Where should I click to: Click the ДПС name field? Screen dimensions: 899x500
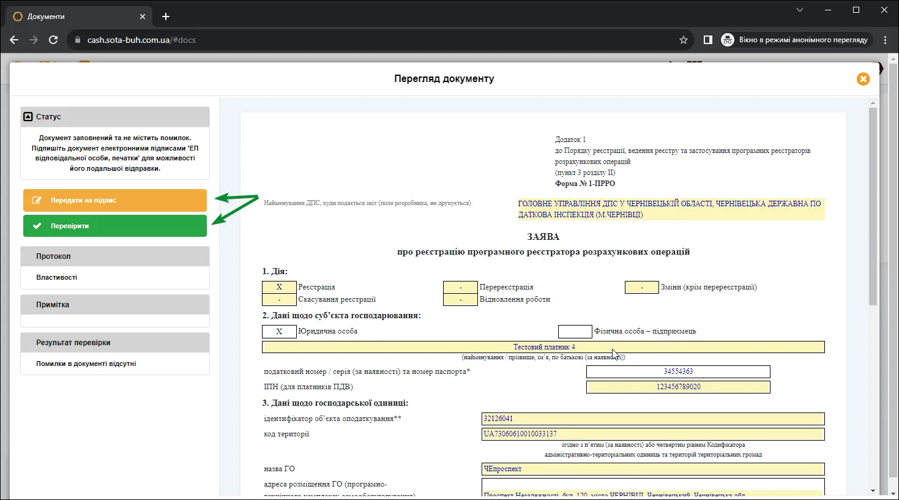click(x=671, y=209)
